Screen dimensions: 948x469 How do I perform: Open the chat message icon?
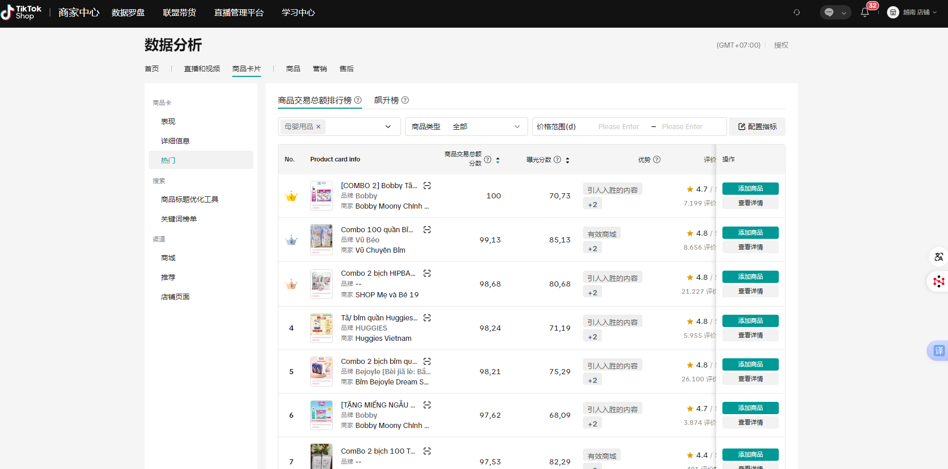[x=829, y=12]
